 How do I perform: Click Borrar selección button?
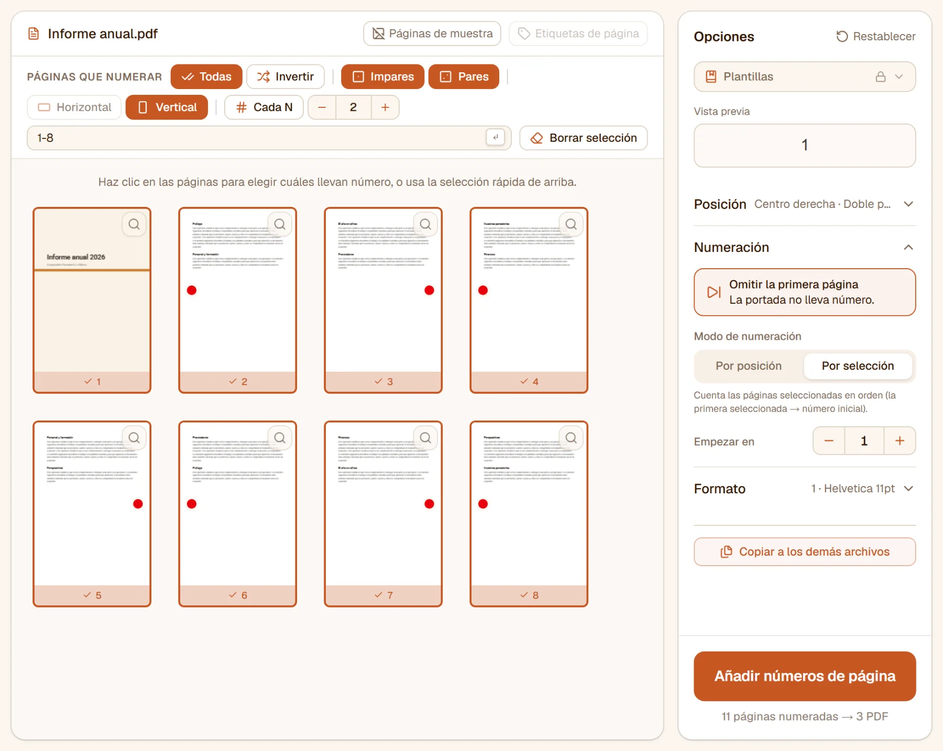click(584, 138)
